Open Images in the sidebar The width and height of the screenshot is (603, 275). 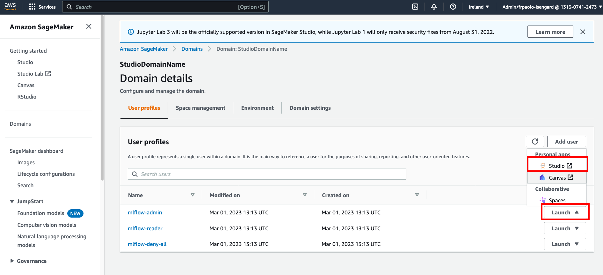tap(26, 162)
